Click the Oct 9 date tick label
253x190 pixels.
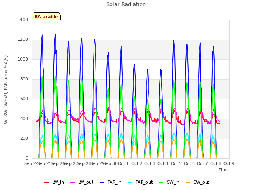pos(229,163)
